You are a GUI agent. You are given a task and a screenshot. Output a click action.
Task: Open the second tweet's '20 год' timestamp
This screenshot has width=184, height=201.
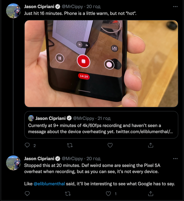pyautogui.click(x=93, y=159)
